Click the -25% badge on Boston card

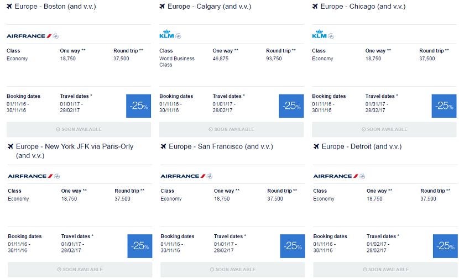138,106
